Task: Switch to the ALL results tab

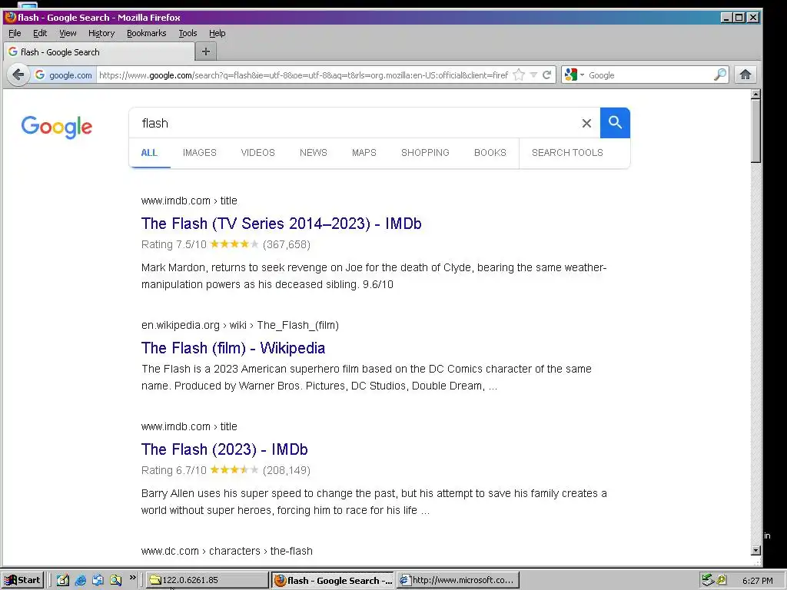Action: 149,153
